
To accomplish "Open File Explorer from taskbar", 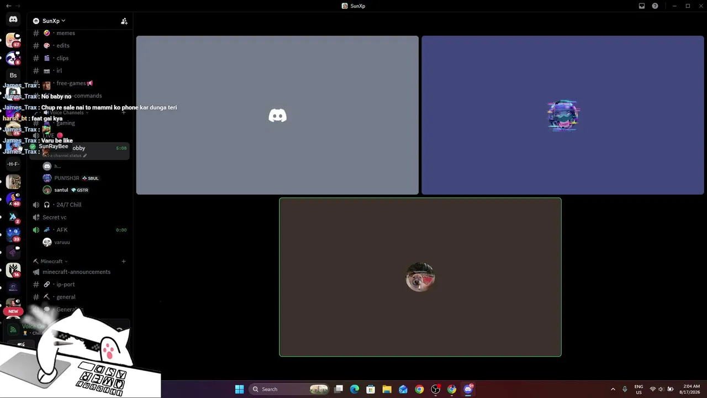I will (x=387, y=389).
